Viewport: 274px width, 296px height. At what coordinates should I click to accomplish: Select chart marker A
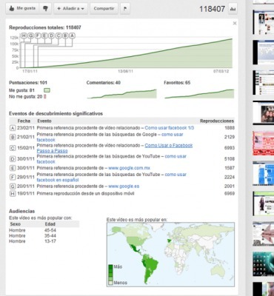[x=72, y=36]
